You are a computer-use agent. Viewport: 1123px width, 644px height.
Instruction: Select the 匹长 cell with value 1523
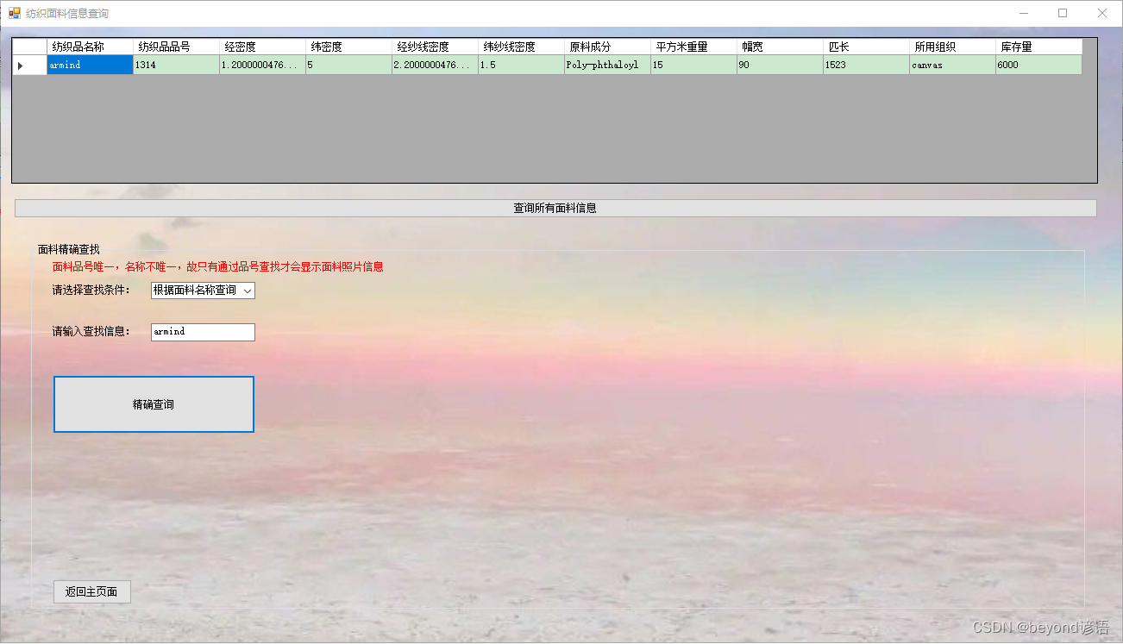click(x=867, y=66)
